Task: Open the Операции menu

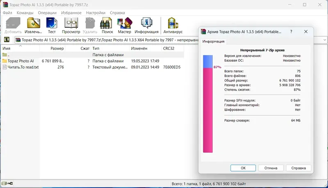Action: point(47,13)
